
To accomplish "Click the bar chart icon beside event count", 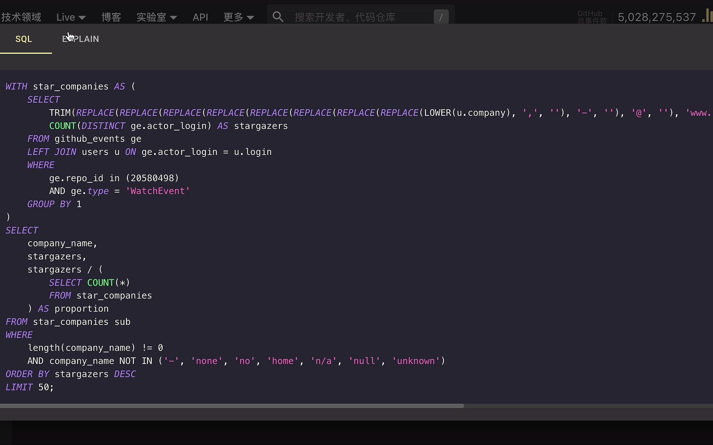I will click(x=707, y=16).
